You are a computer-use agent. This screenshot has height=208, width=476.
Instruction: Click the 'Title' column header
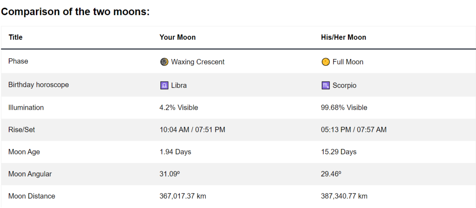tap(15, 37)
